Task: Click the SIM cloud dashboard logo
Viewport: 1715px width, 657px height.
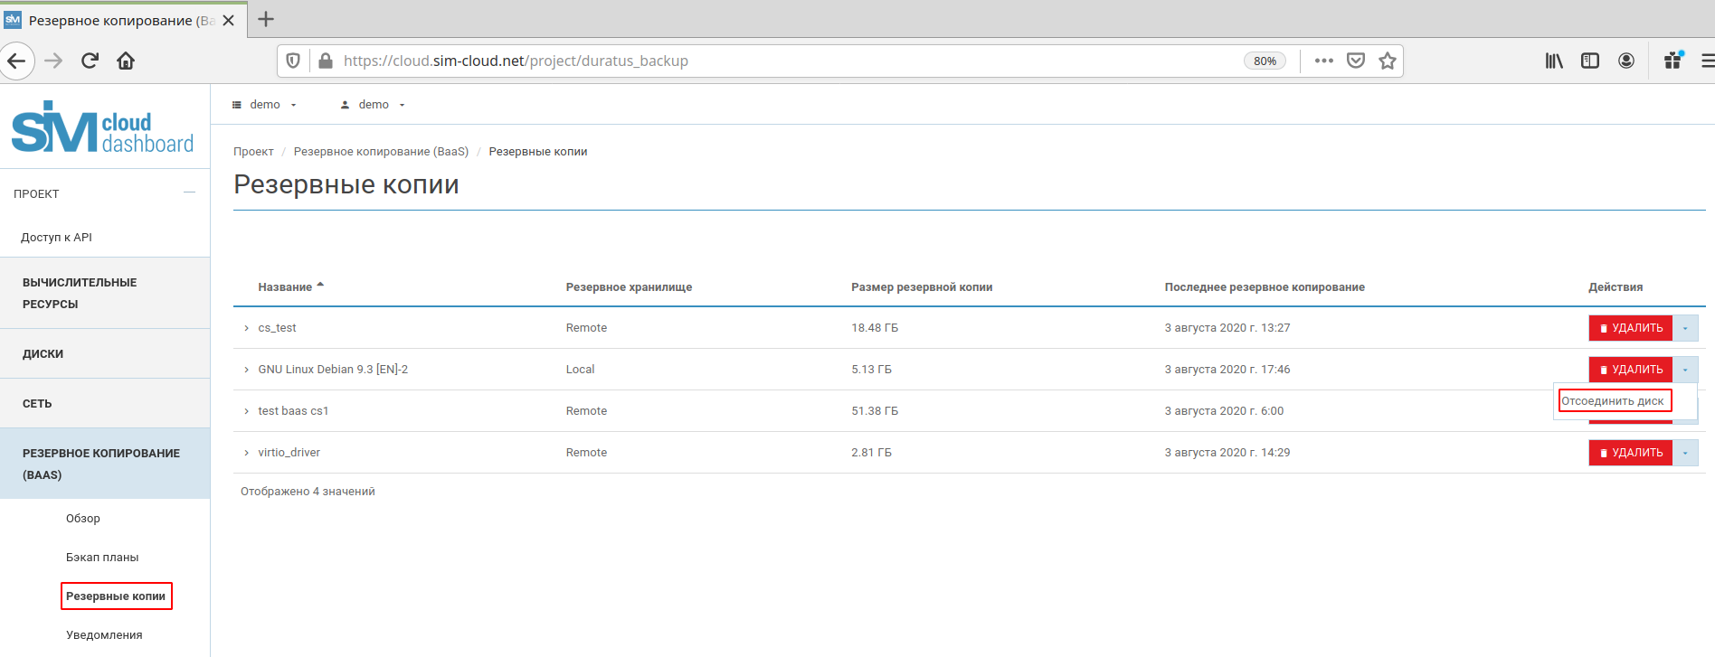Action: point(103,127)
